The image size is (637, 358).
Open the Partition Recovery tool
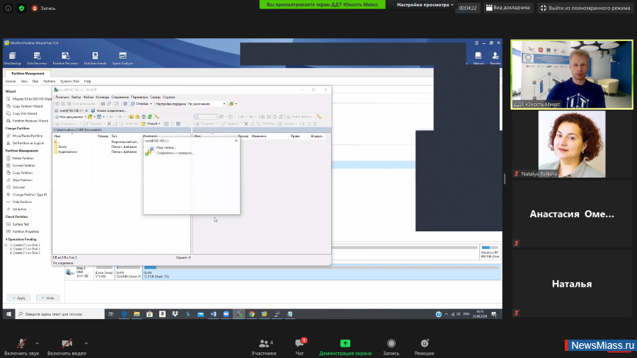click(64, 58)
